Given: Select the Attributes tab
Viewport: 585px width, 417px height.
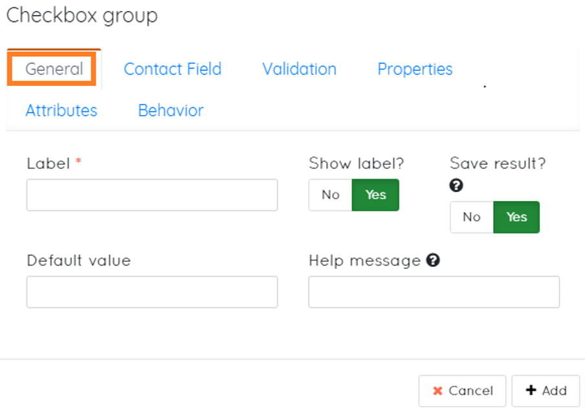Looking at the screenshot, I should pyautogui.click(x=61, y=111).
